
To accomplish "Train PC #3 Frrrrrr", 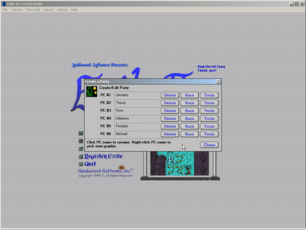I will [x=209, y=111].
